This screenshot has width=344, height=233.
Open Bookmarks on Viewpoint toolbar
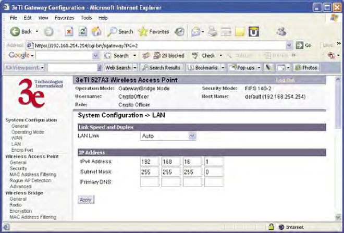pos(203,68)
